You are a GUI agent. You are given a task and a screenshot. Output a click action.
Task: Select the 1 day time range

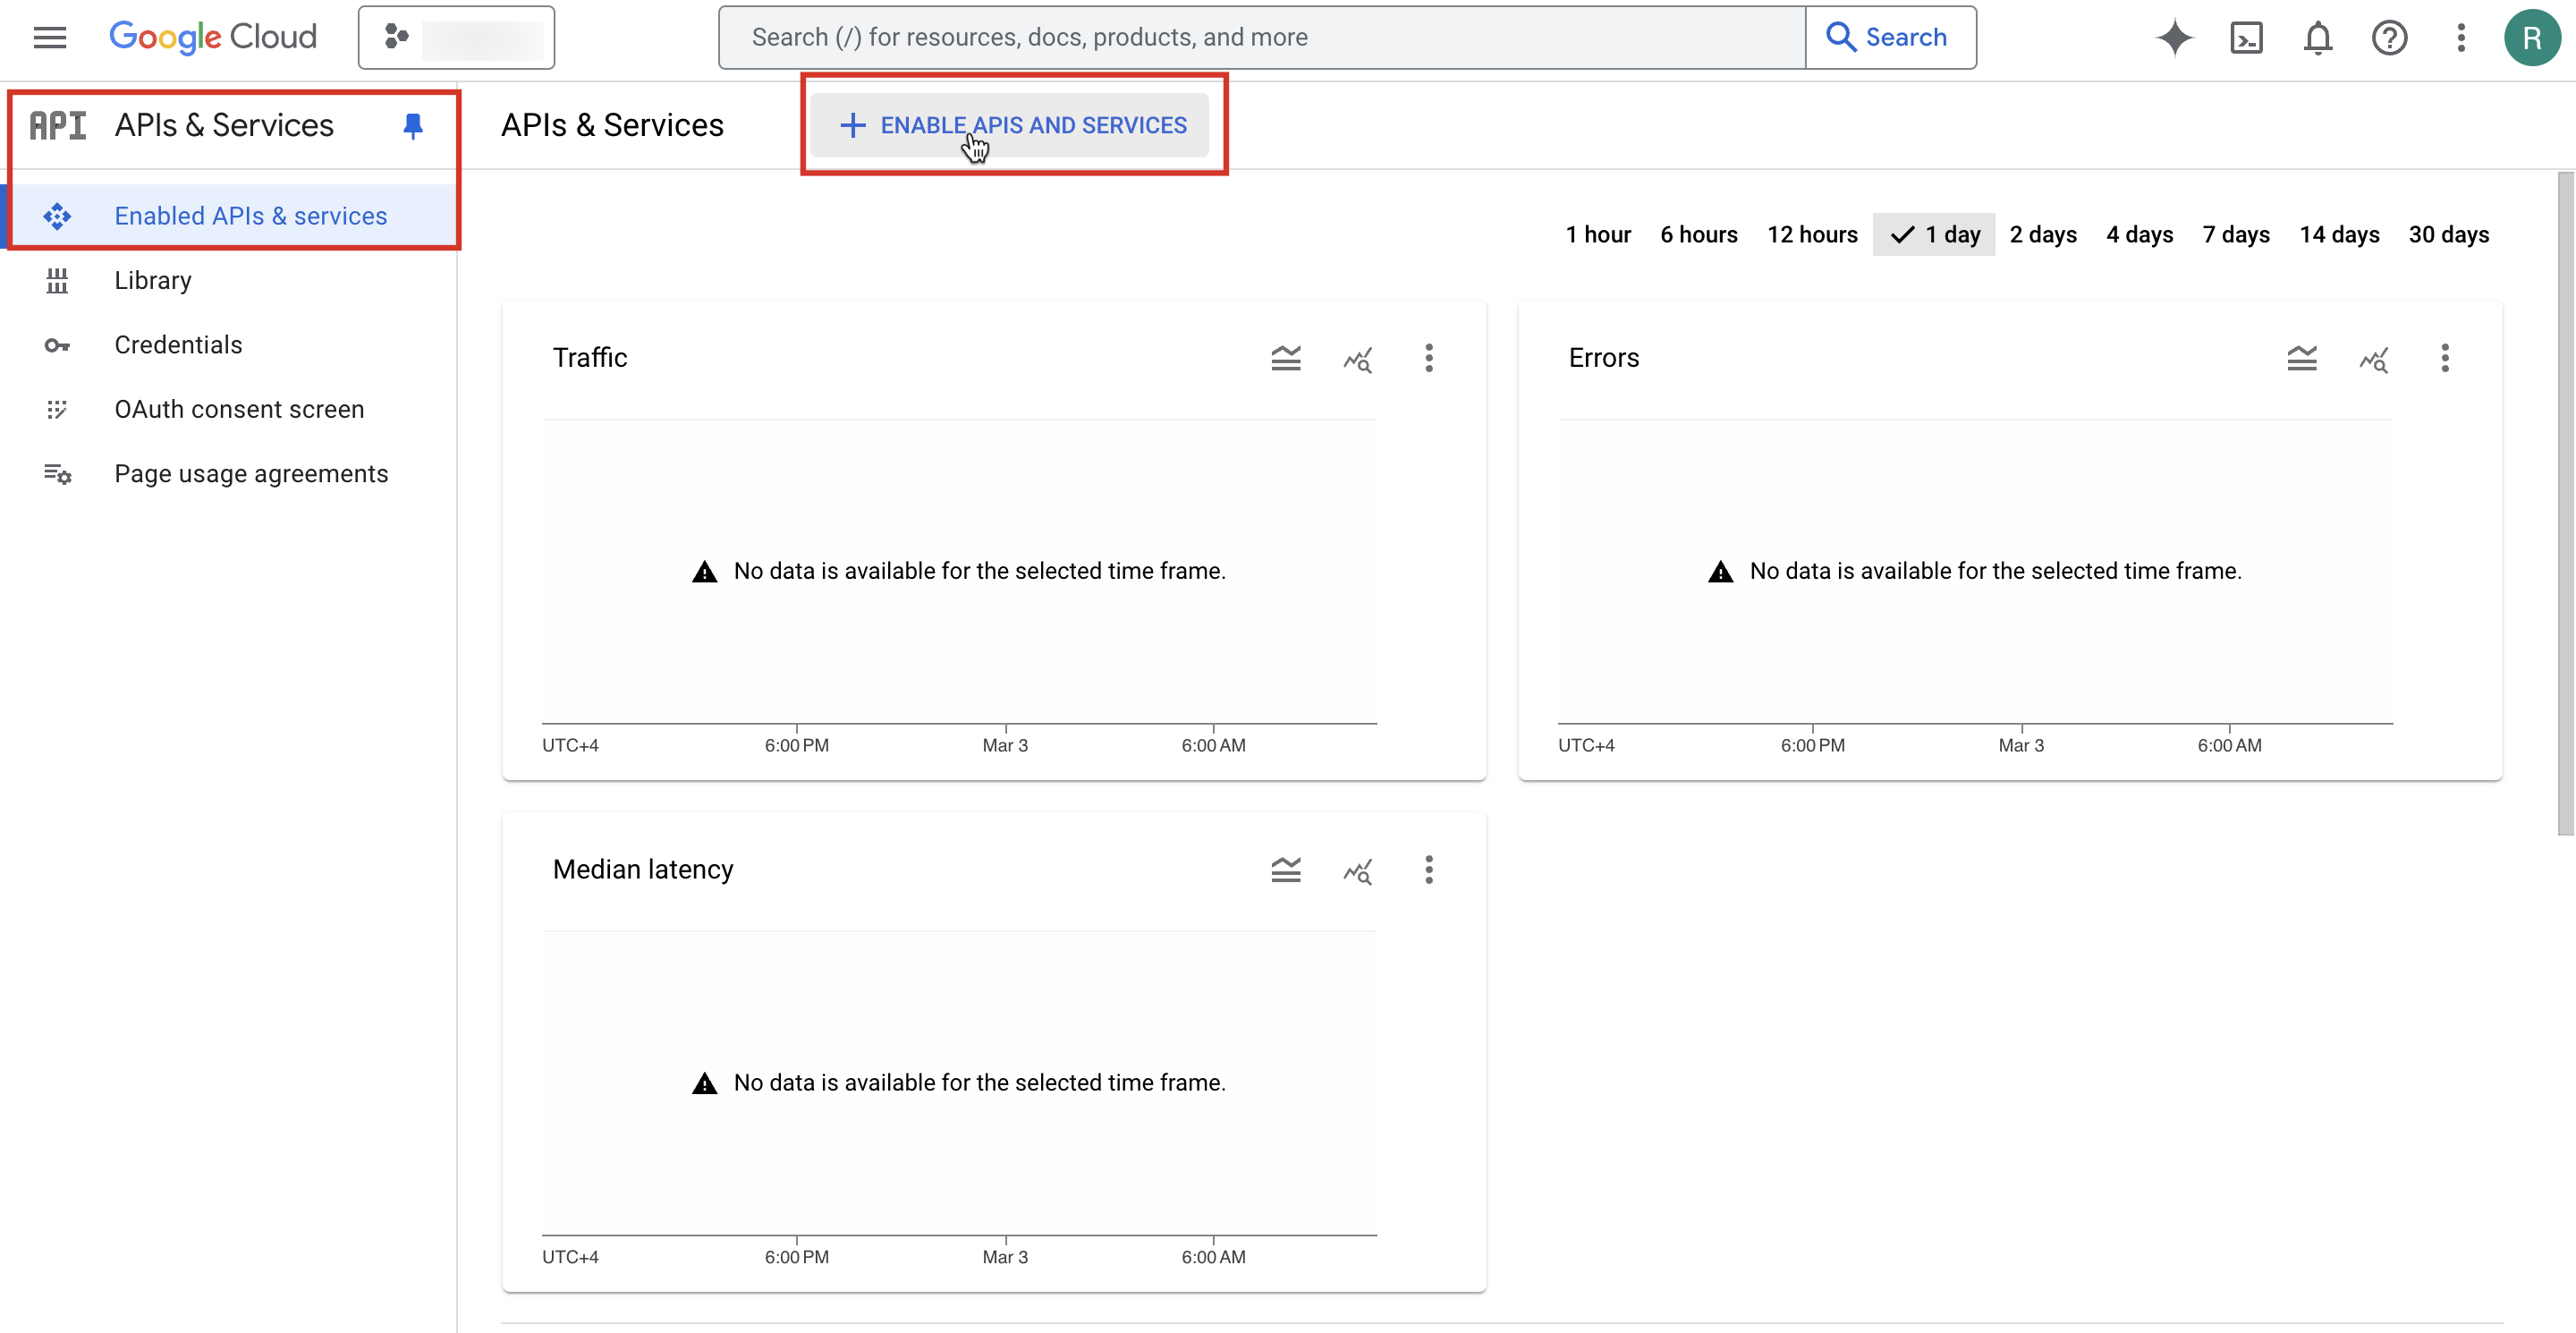point(1934,235)
